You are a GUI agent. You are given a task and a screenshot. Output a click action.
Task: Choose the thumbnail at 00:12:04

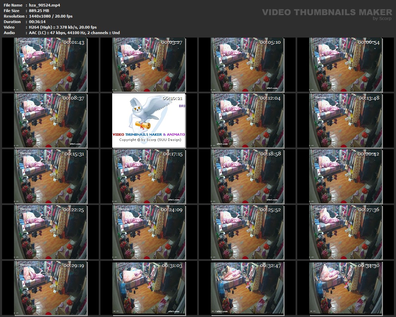(247, 121)
